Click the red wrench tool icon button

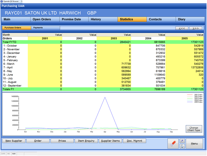pyautogui.click(x=173, y=144)
